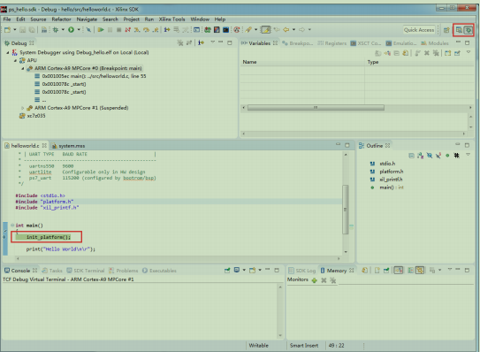
Task: Open the Build icon dropdown arrow
Action: 63,30
